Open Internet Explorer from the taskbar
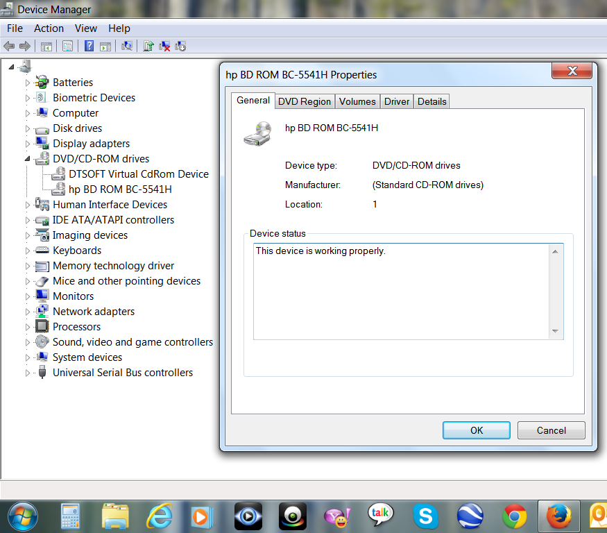607x533 pixels. point(159,516)
